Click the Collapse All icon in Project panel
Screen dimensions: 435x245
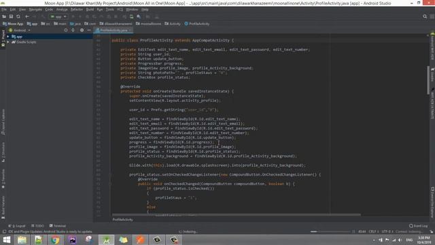click(x=73, y=30)
